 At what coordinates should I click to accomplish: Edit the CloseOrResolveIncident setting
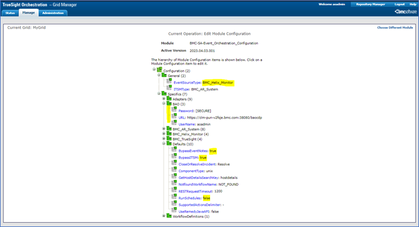(x=197, y=164)
